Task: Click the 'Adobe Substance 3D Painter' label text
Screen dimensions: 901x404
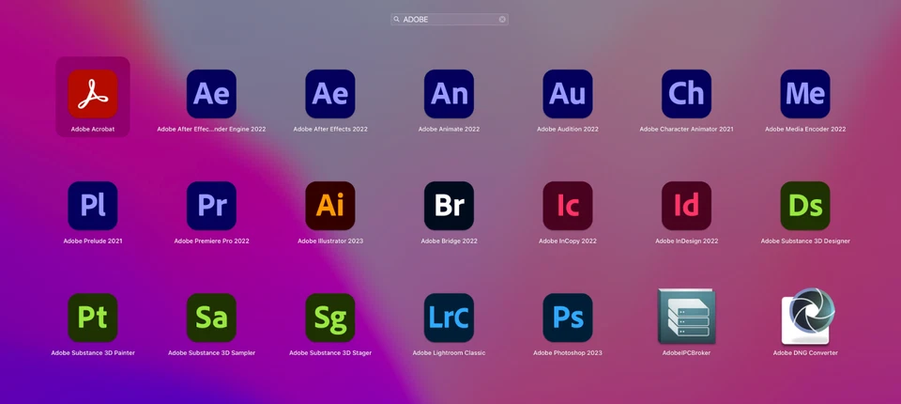Action: [93, 352]
